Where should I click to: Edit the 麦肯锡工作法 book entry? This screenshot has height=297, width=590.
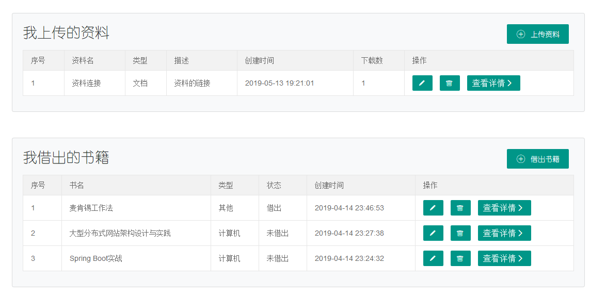[x=433, y=208]
